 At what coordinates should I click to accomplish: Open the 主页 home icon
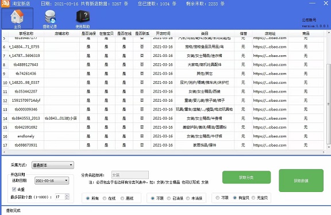[x=17, y=18]
